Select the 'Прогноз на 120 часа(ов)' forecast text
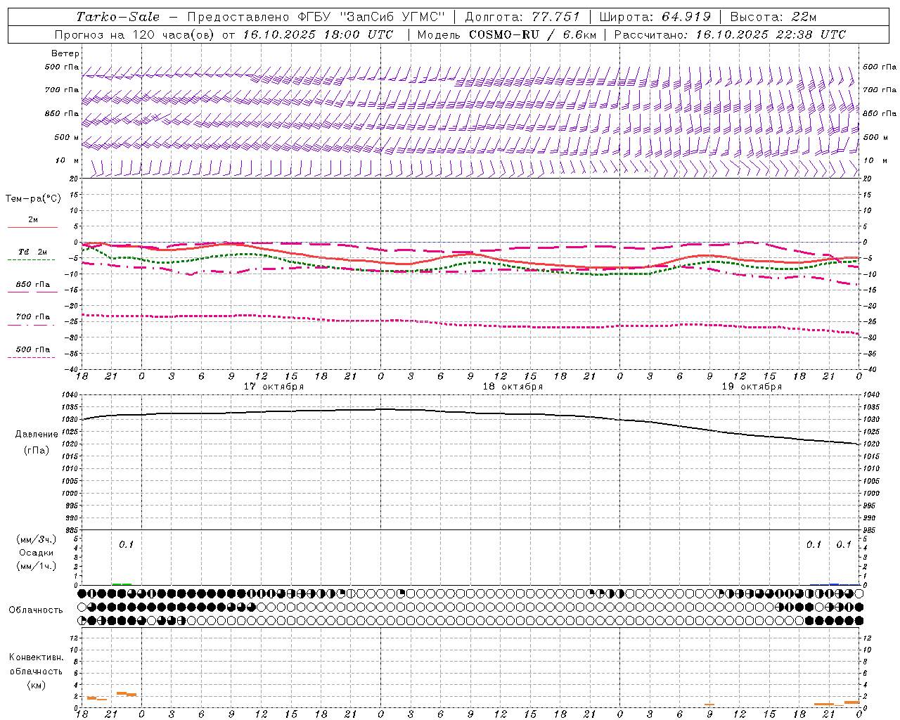This screenshot has width=900, height=720. [x=135, y=34]
